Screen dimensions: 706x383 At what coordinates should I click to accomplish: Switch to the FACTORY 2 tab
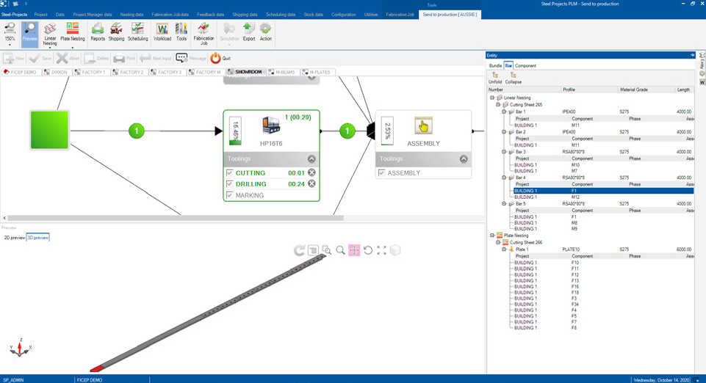click(128, 72)
